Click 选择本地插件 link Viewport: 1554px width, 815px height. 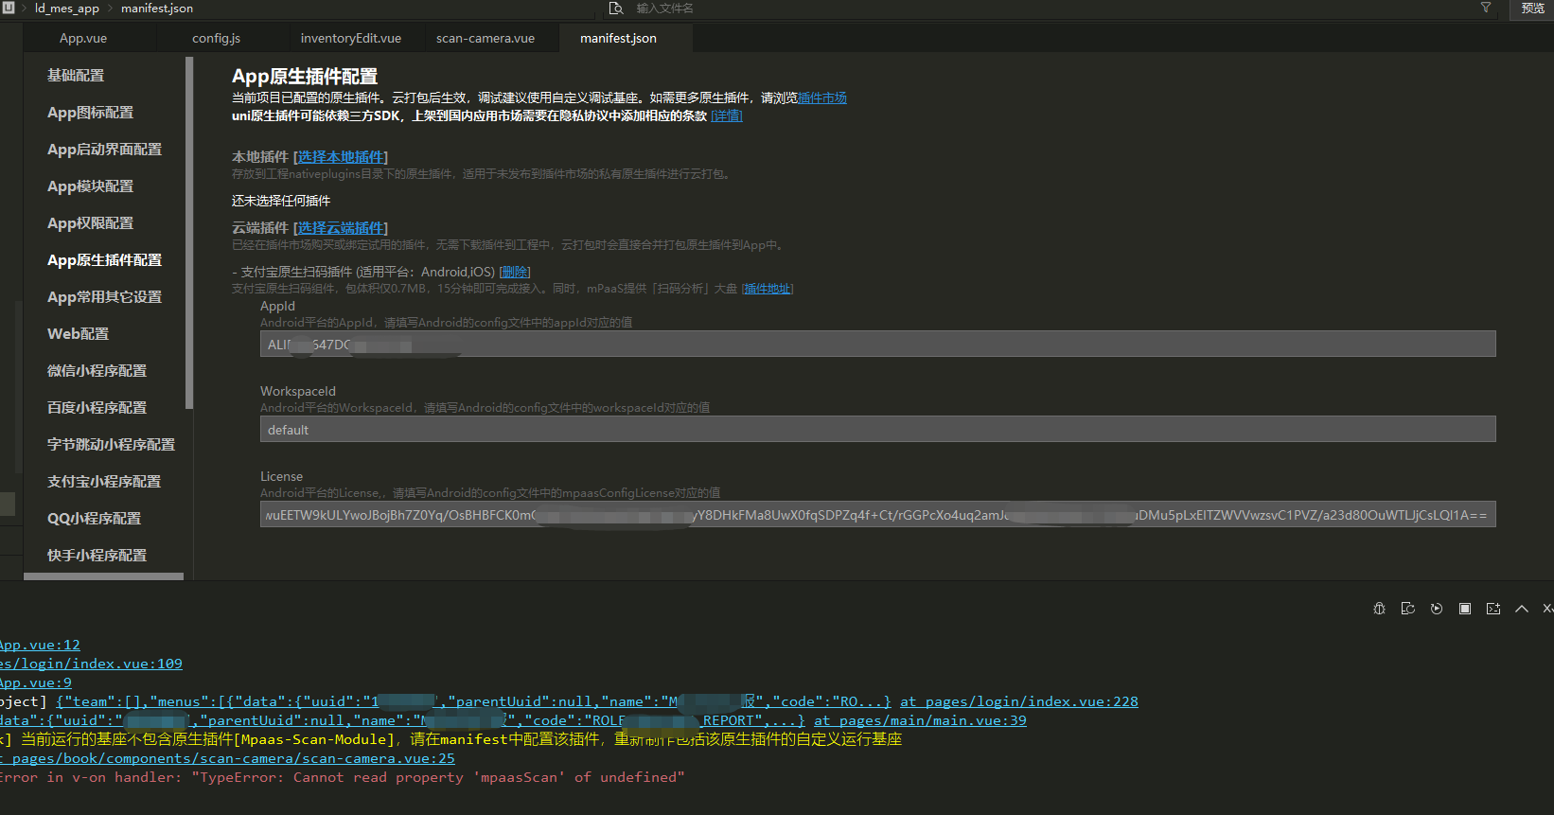341,157
